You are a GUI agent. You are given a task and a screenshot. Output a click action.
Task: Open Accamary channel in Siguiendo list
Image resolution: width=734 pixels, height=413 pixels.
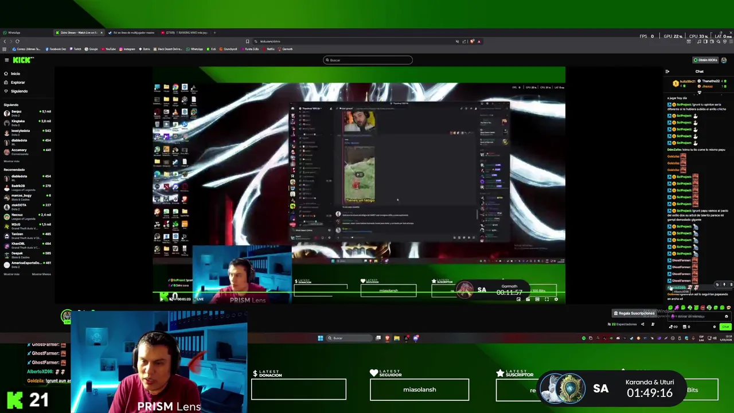[x=28, y=151]
